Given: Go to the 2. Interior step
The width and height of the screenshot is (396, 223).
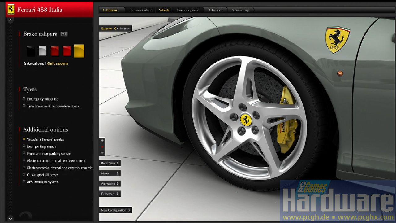Looking at the screenshot, I should click(x=215, y=10).
